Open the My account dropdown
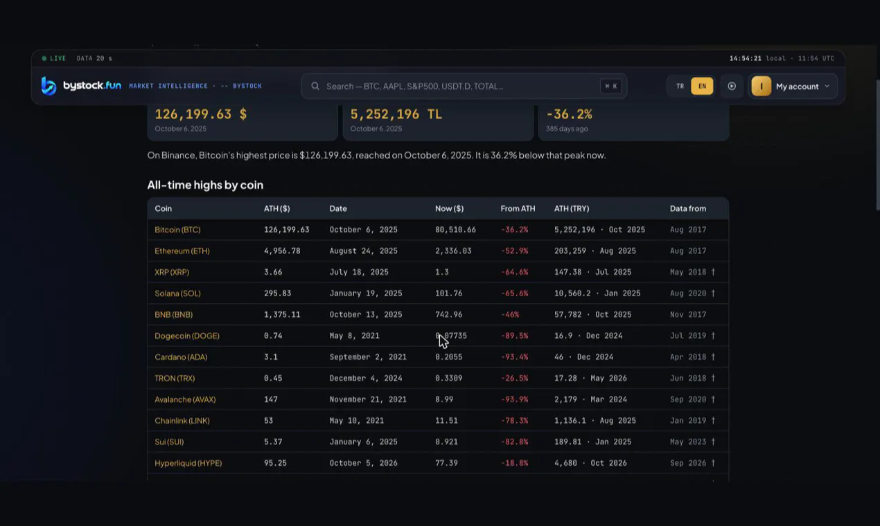 click(793, 87)
